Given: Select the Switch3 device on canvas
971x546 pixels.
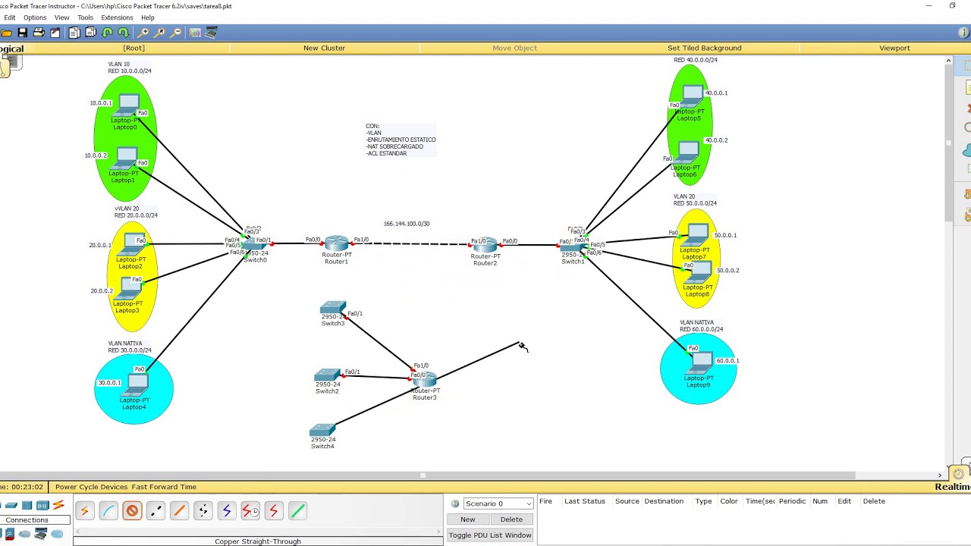Looking at the screenshot, I should [332, 309].
